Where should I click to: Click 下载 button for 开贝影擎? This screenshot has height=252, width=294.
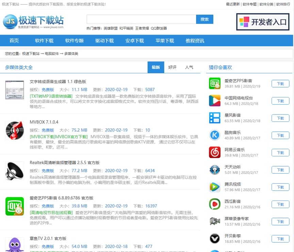coord(280,239)
